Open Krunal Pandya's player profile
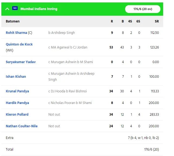This screenshot has height=156, width=174. (17, 91)
